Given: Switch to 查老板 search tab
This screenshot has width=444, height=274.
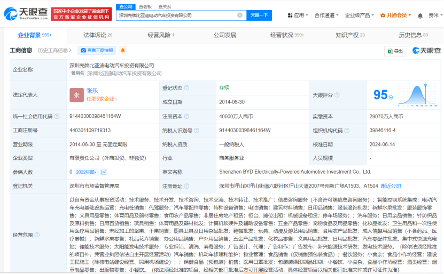Looking at the screenshot, I should [x=145, y=6].
